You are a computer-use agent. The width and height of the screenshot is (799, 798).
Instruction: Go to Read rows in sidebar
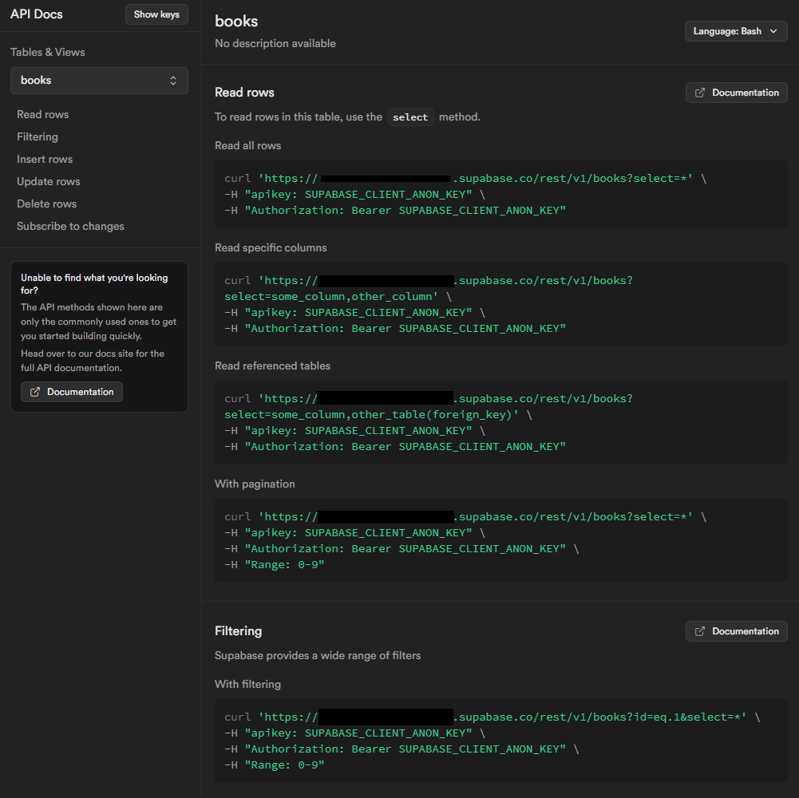[x=43, y=115]
